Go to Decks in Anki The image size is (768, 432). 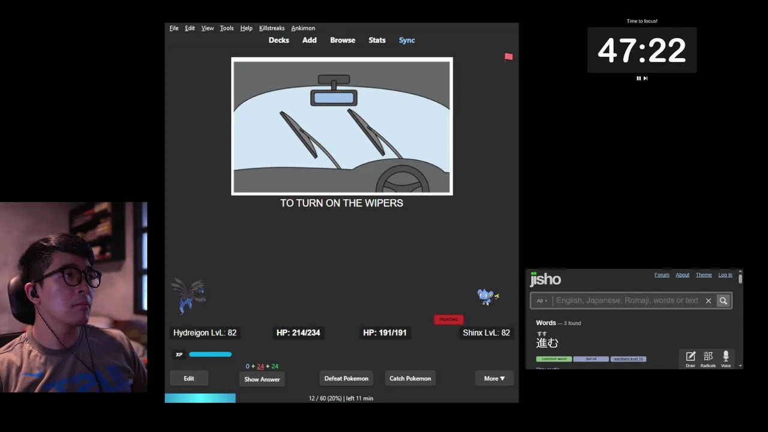click(x=279, y=40)
